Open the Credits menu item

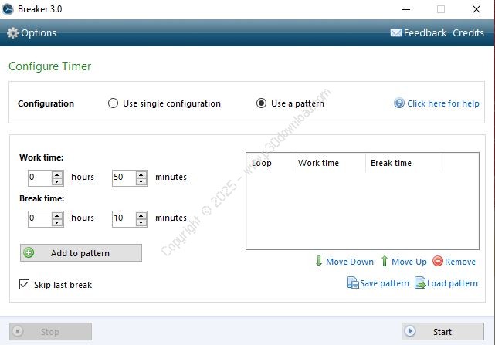pos(468,33)
